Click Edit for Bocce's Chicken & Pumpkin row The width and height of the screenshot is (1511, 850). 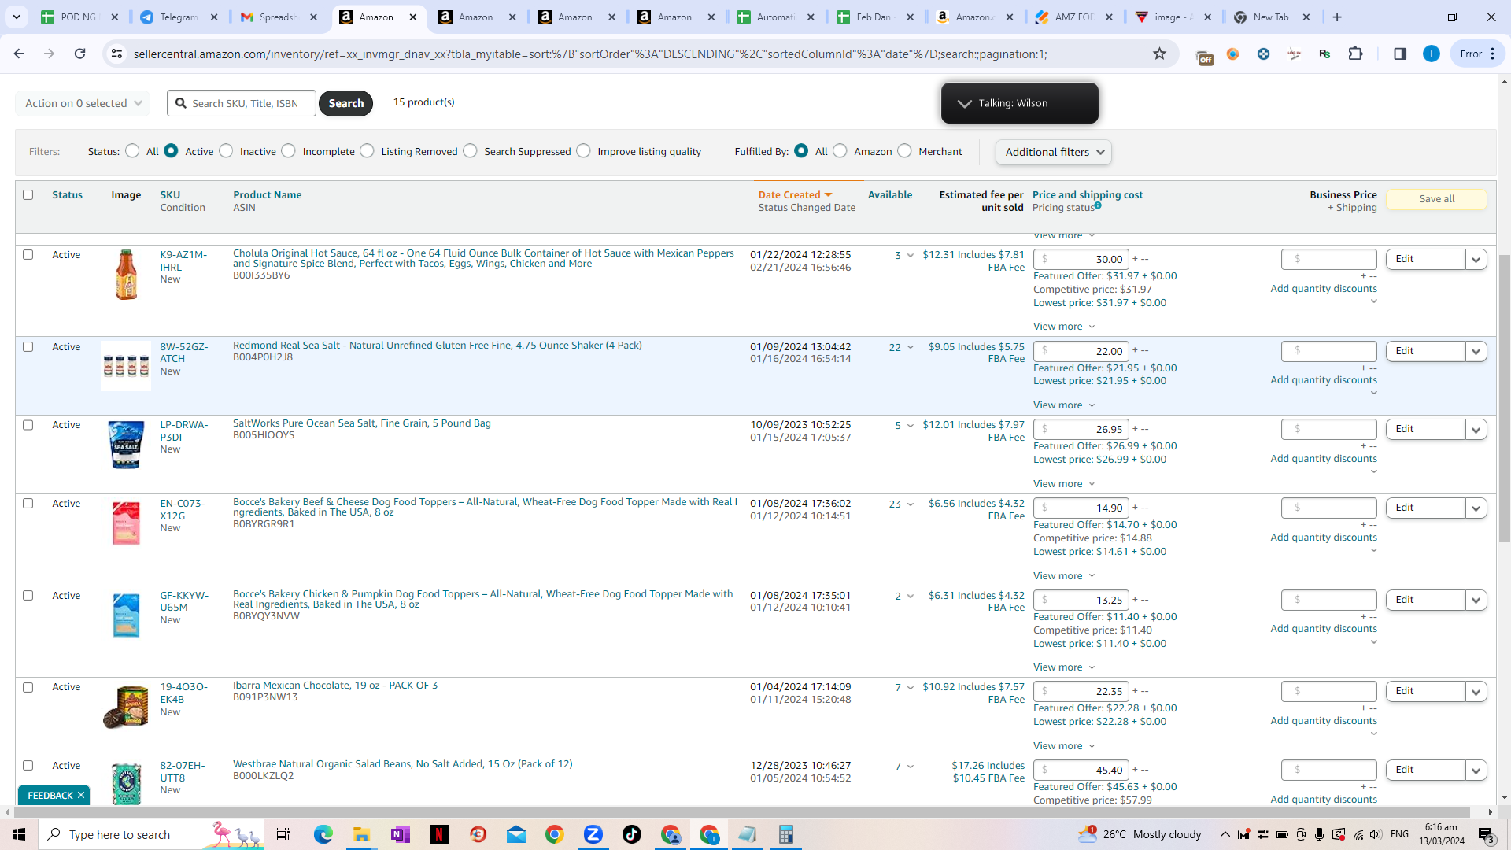point(1425,600)
